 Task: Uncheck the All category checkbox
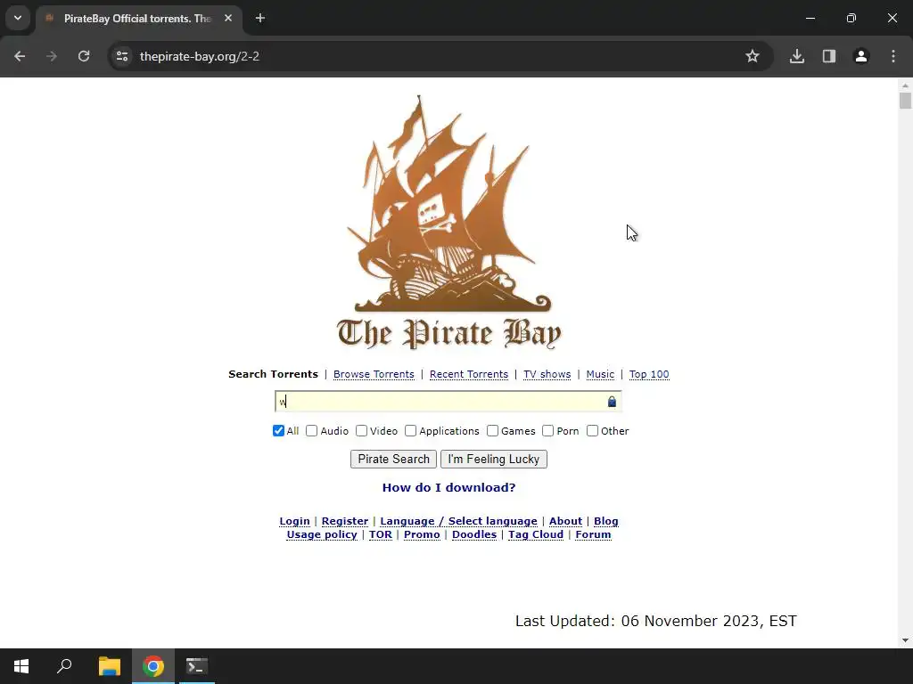278,431
